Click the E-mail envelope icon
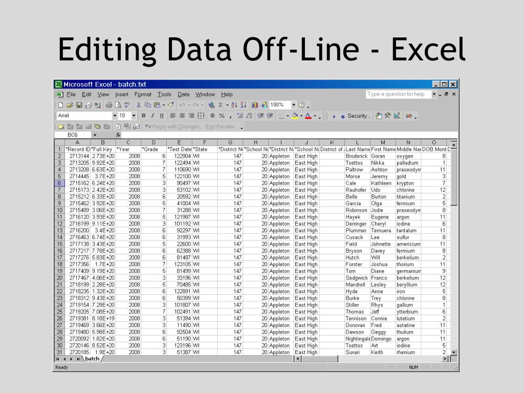Viewport: 524px width, 393px height. point(88,105)
